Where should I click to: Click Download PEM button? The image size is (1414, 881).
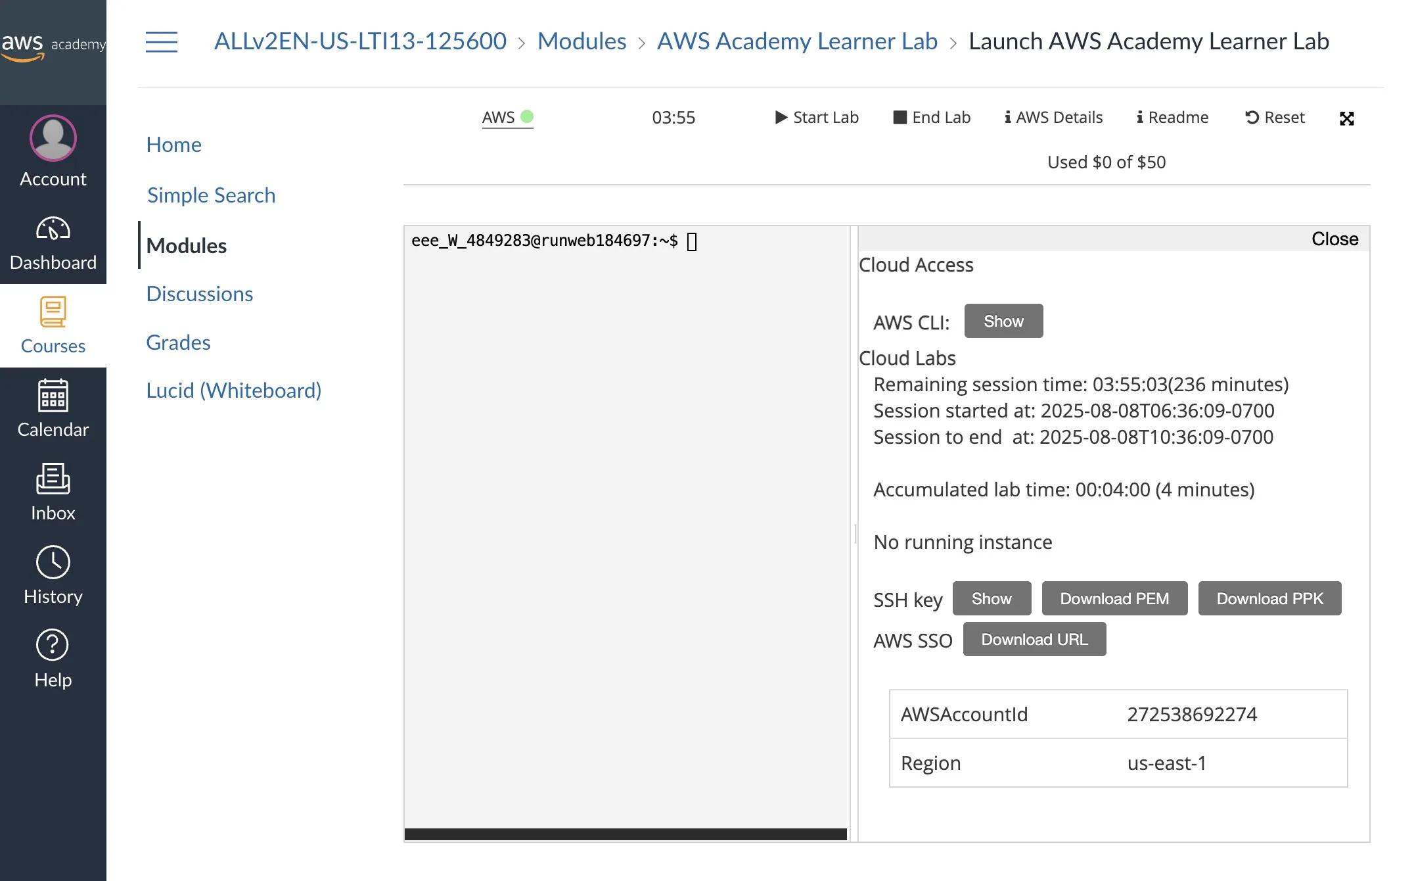pyautogui.click(x=1114, y=599)
